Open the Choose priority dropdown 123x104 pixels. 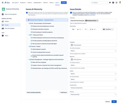click(93, 94)
